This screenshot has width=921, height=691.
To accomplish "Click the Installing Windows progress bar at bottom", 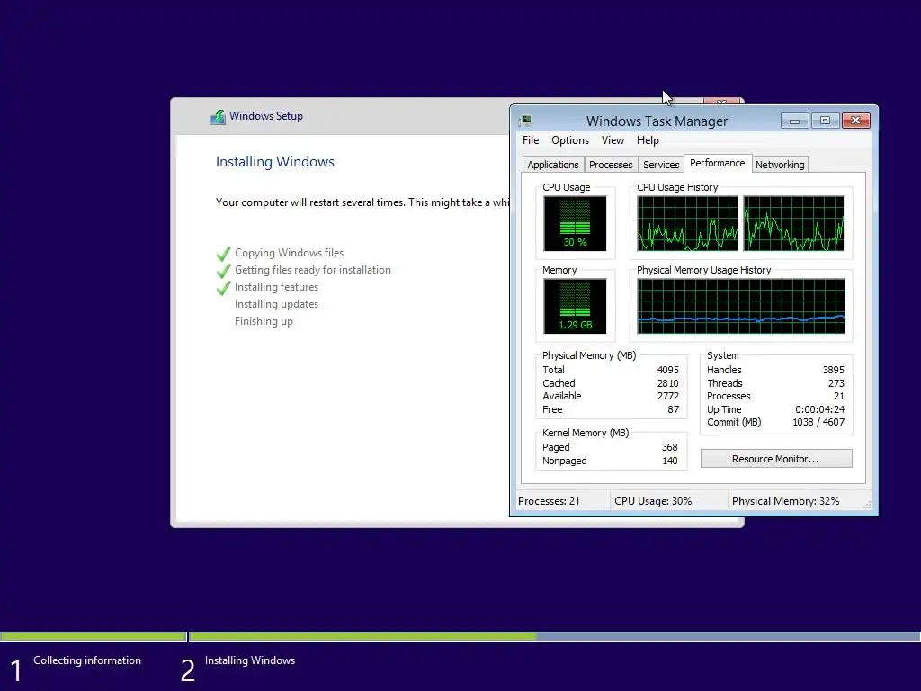I will click(554, 636).
